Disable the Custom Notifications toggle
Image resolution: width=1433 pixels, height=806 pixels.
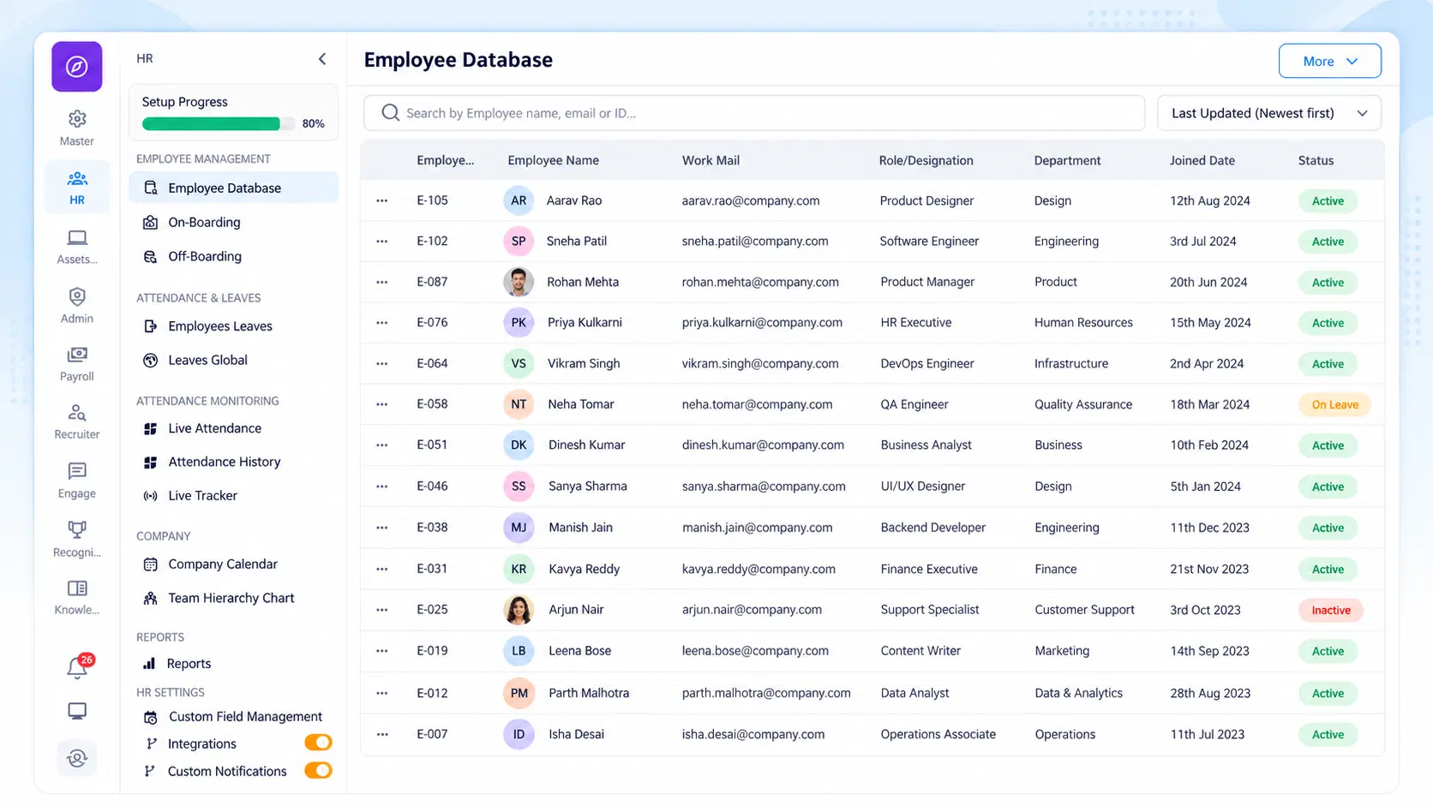click(318, 770)
